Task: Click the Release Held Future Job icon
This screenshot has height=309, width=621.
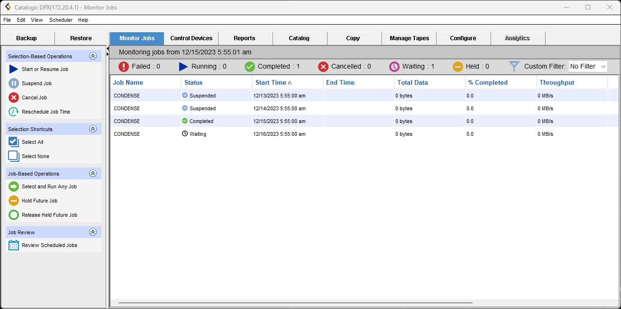Action: click(14, 215)
